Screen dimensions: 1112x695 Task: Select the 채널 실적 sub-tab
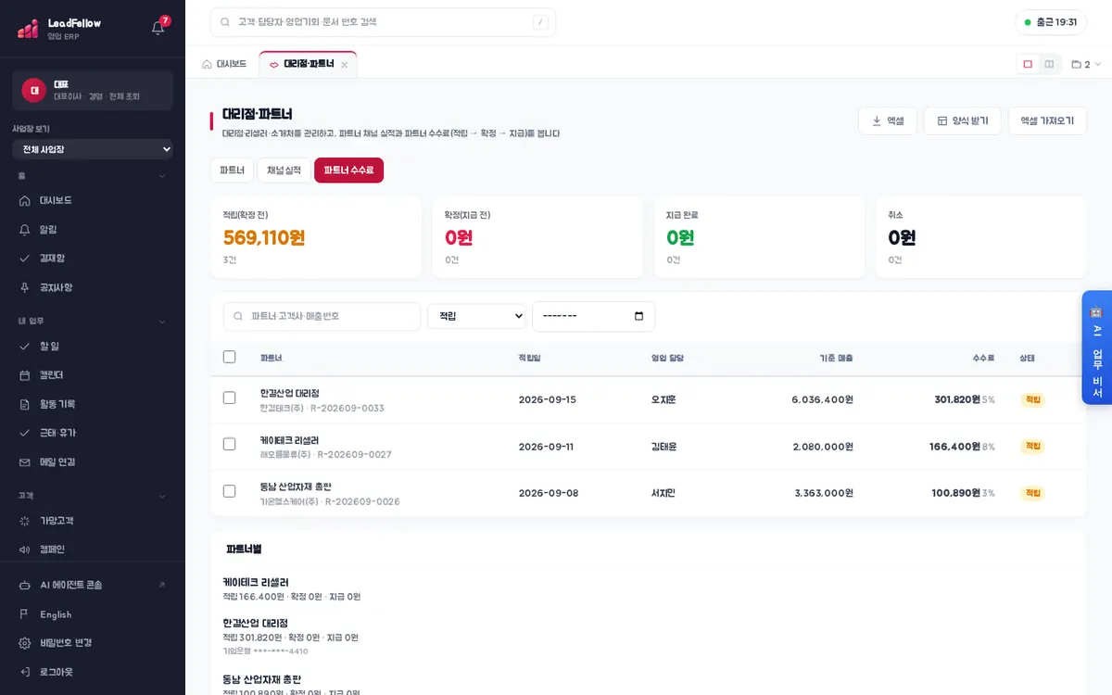[284, 171]
